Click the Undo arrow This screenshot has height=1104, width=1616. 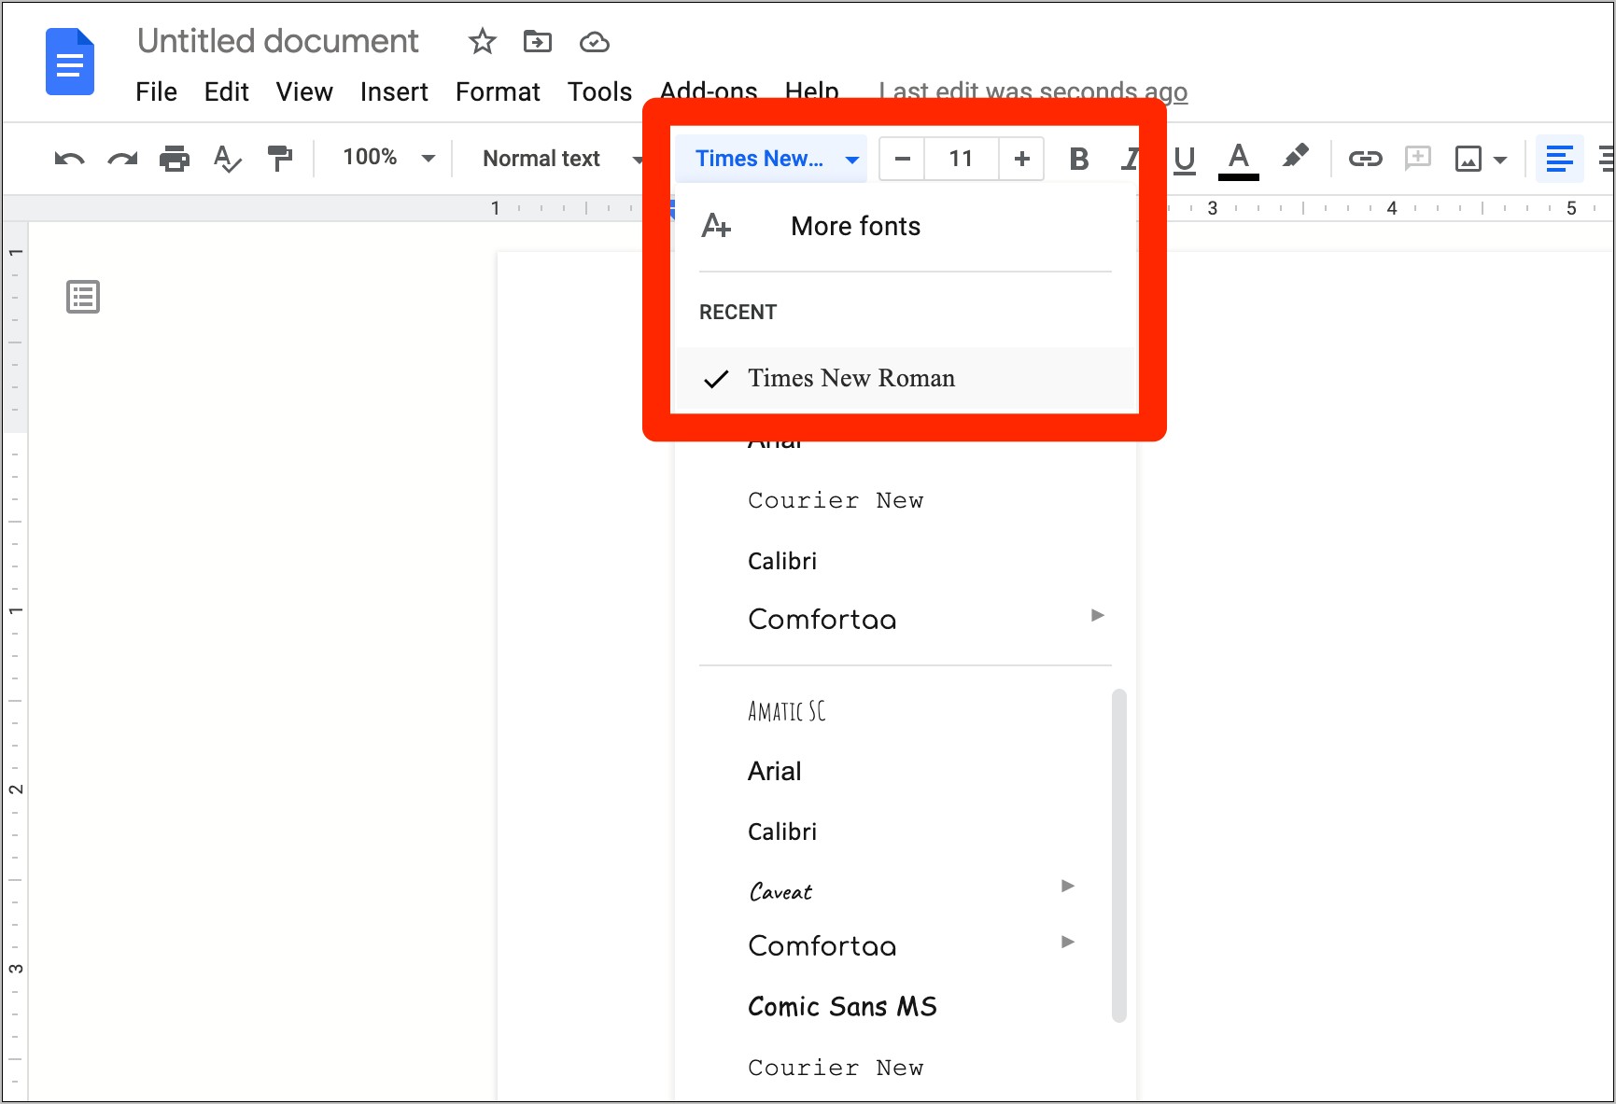[69, 159]
